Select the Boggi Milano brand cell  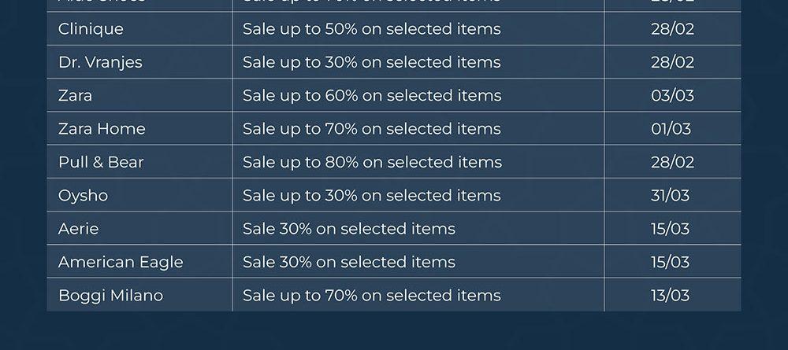click(x=110, y=296)
